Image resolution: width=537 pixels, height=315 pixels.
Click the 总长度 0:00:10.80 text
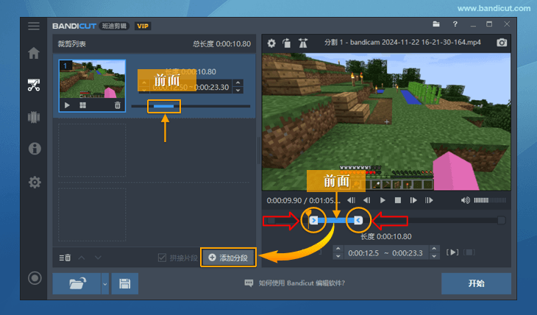tap(221, 44)
